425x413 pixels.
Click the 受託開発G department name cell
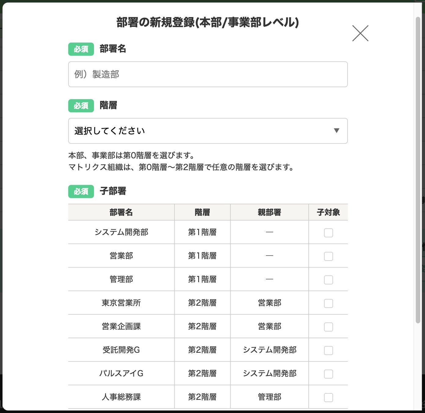121,350
